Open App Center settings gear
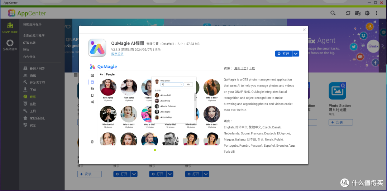 pos(367,13)
